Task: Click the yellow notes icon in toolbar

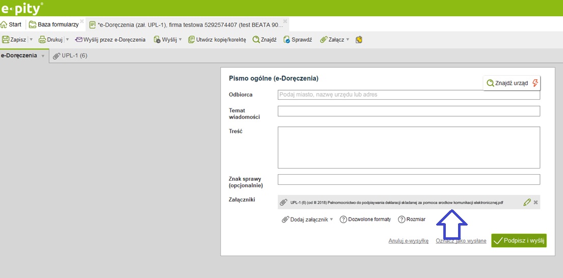Action: (359, 40)
